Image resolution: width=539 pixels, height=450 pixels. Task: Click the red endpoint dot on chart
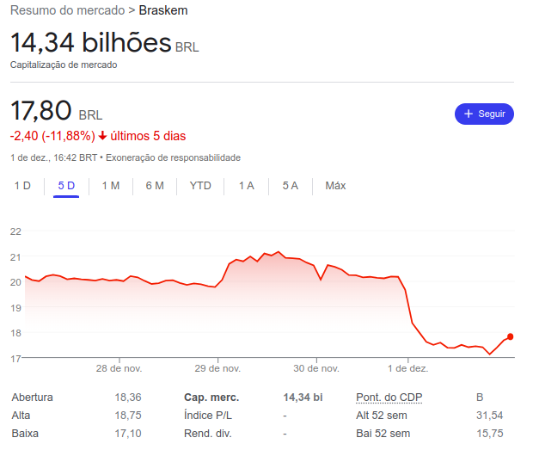[x=511, y=336]
